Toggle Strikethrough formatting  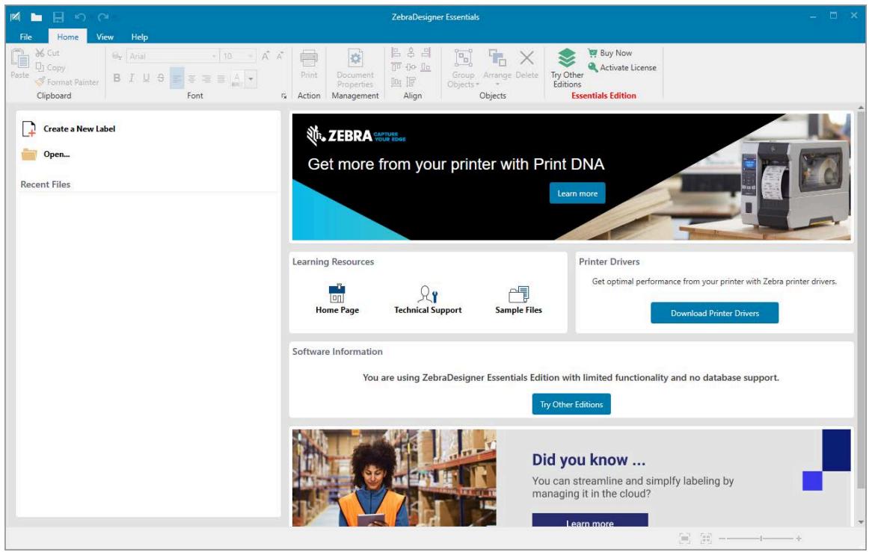[160, 78]
